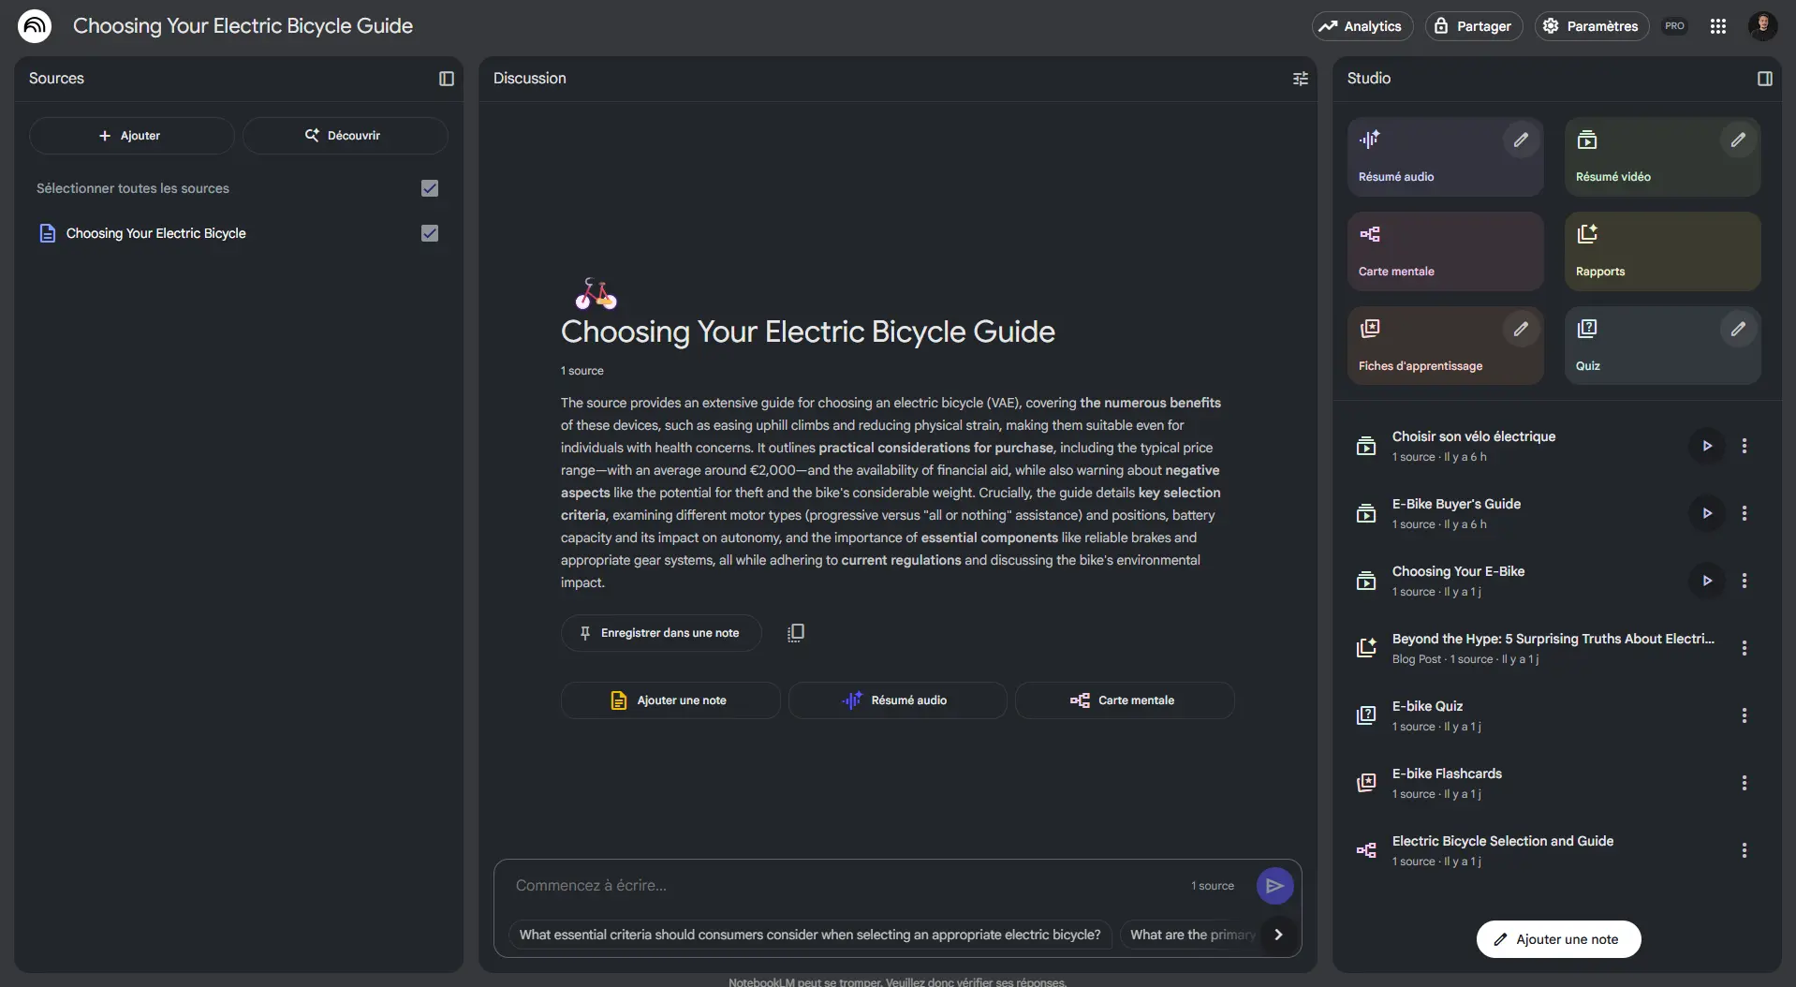Viewport: 1796px width, 987px height.
Task: Show next suggested questions arrow
Action: point(1278,935)
